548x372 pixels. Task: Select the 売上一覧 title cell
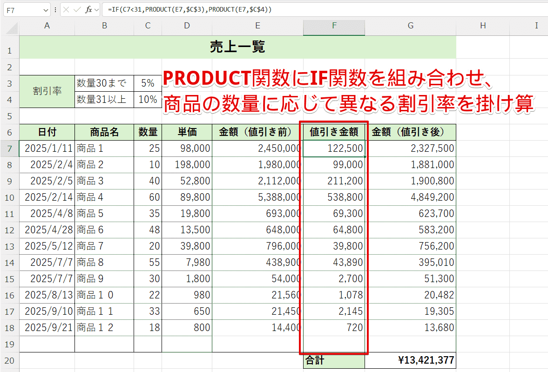coord(238,47)
